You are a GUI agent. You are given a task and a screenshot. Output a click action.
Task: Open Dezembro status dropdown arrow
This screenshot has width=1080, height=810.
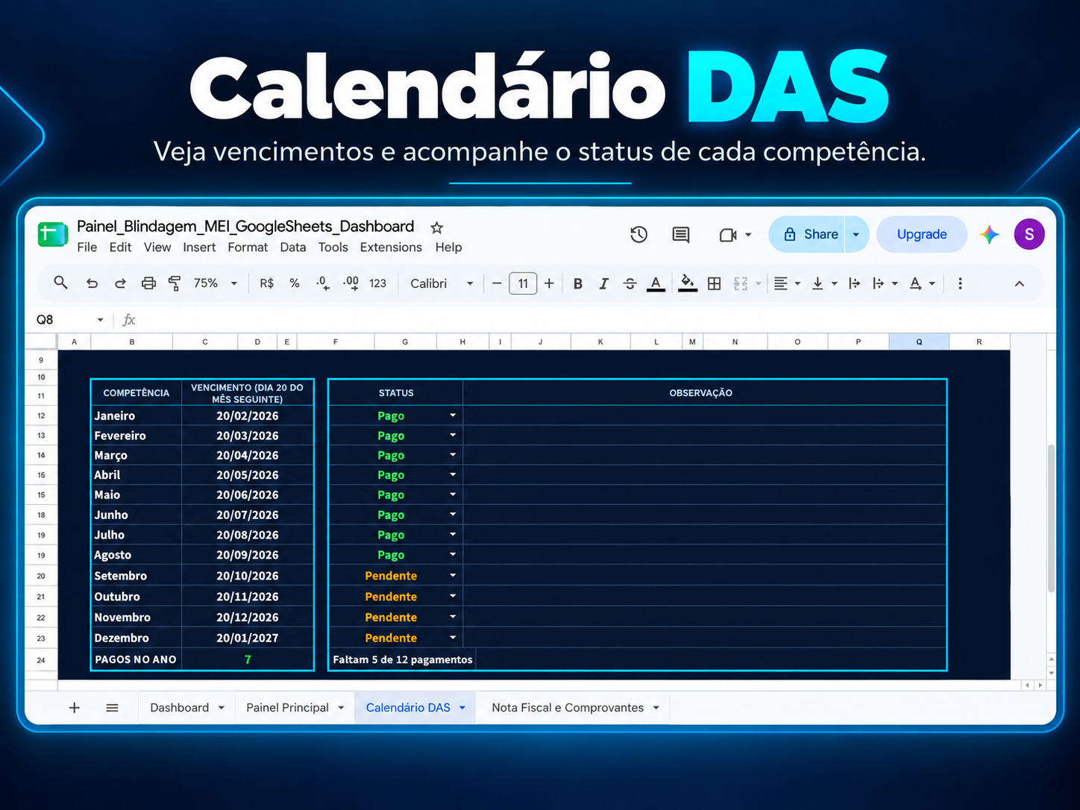click(x=453, y=637)
